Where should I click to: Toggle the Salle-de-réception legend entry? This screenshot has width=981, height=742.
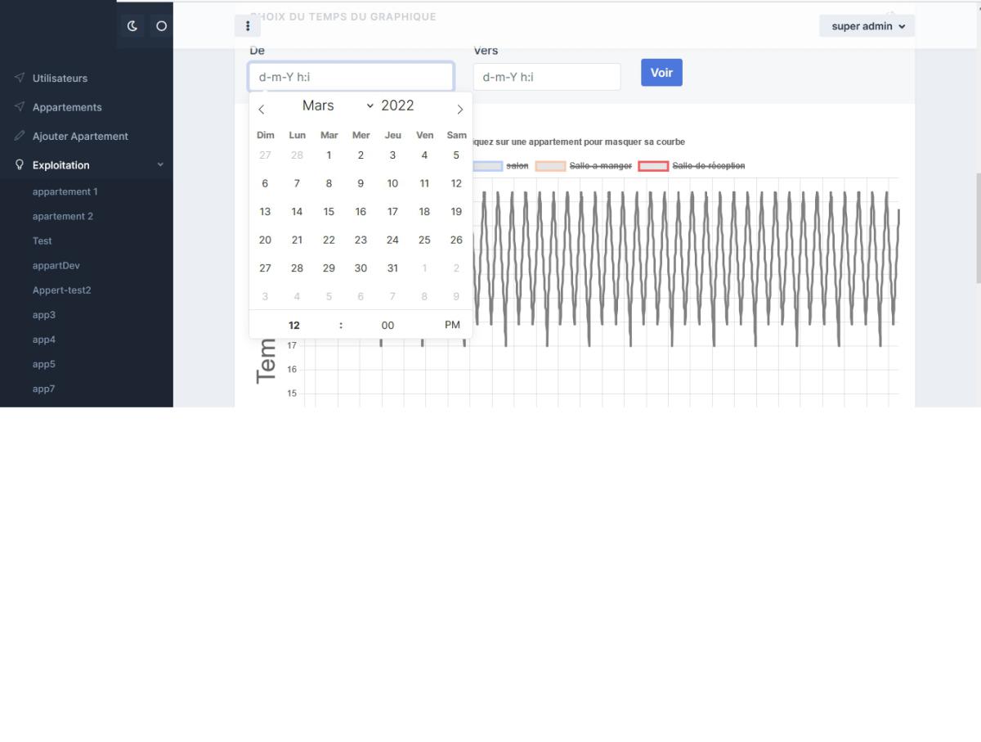click(x=709, y=166)
